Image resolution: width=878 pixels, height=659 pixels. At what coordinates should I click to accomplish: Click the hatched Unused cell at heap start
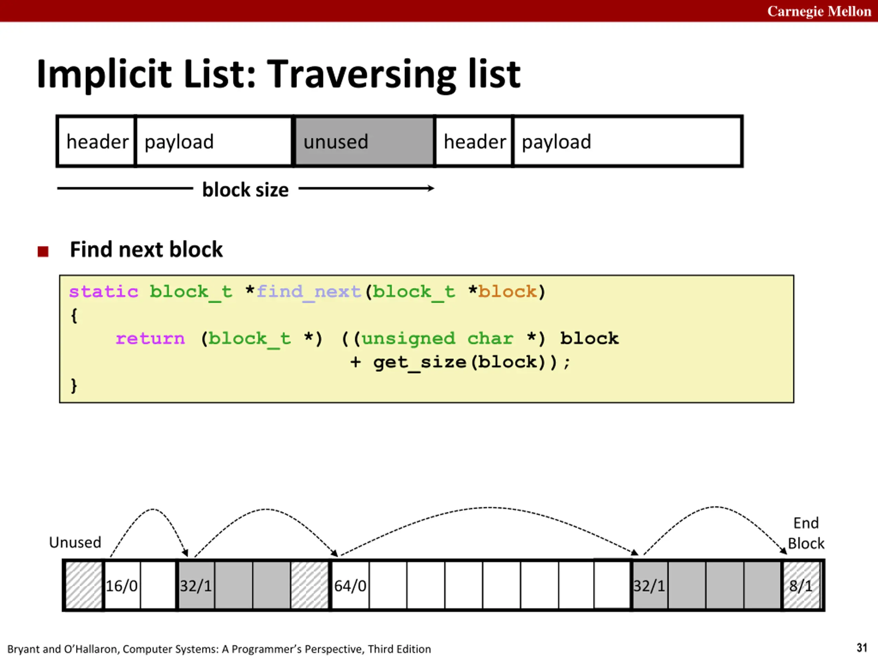tap(83, 585)
